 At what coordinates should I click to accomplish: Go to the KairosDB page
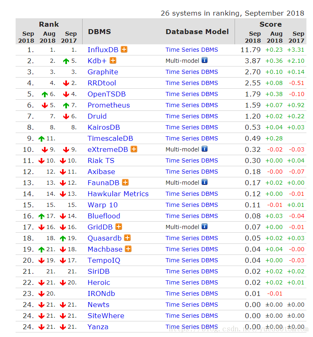(104, 127)
